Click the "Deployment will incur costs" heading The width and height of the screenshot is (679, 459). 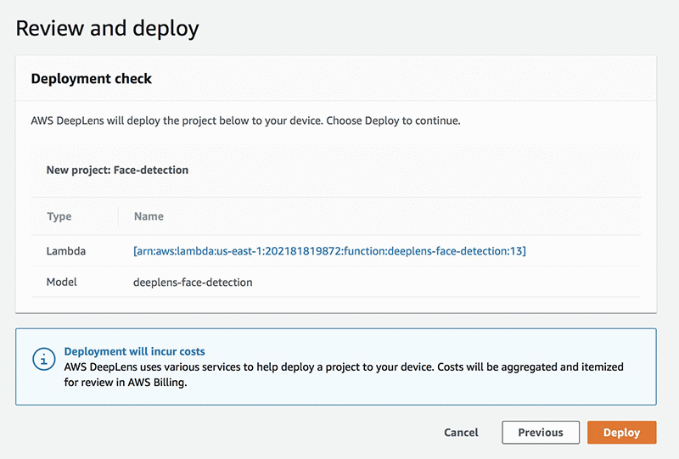tap(135, 351)
